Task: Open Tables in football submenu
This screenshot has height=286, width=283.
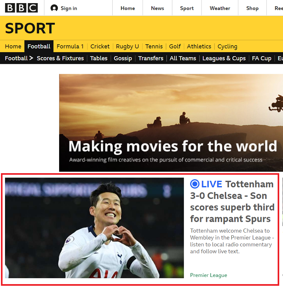Action: (x=99, y=58)
